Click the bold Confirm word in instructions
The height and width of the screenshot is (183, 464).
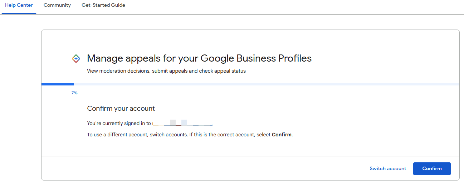tap(282, 135)
